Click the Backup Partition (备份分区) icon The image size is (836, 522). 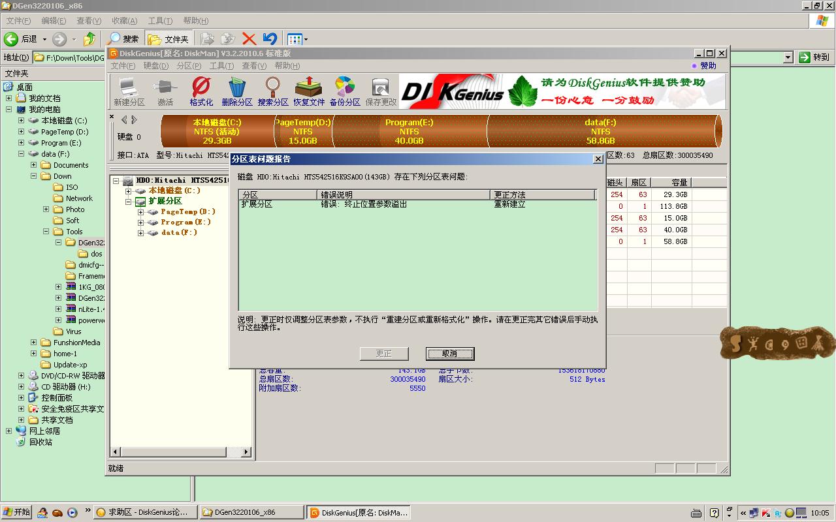click(x=345, y=91)
